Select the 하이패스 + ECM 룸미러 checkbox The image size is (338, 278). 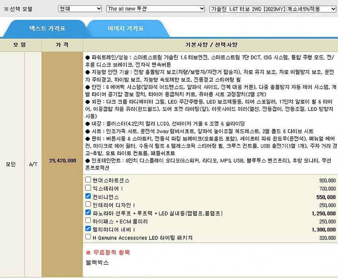coord(88,221)
